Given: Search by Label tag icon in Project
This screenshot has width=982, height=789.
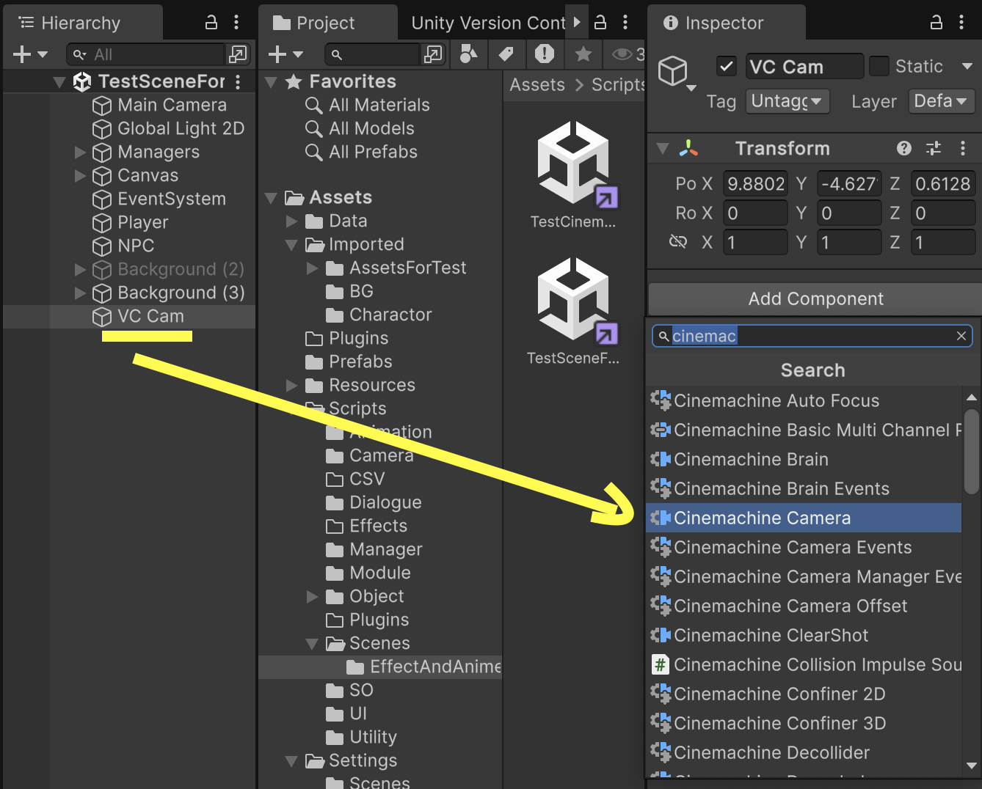Looking at the screenshot, I should pyautogui.click(x=506, y=54).
